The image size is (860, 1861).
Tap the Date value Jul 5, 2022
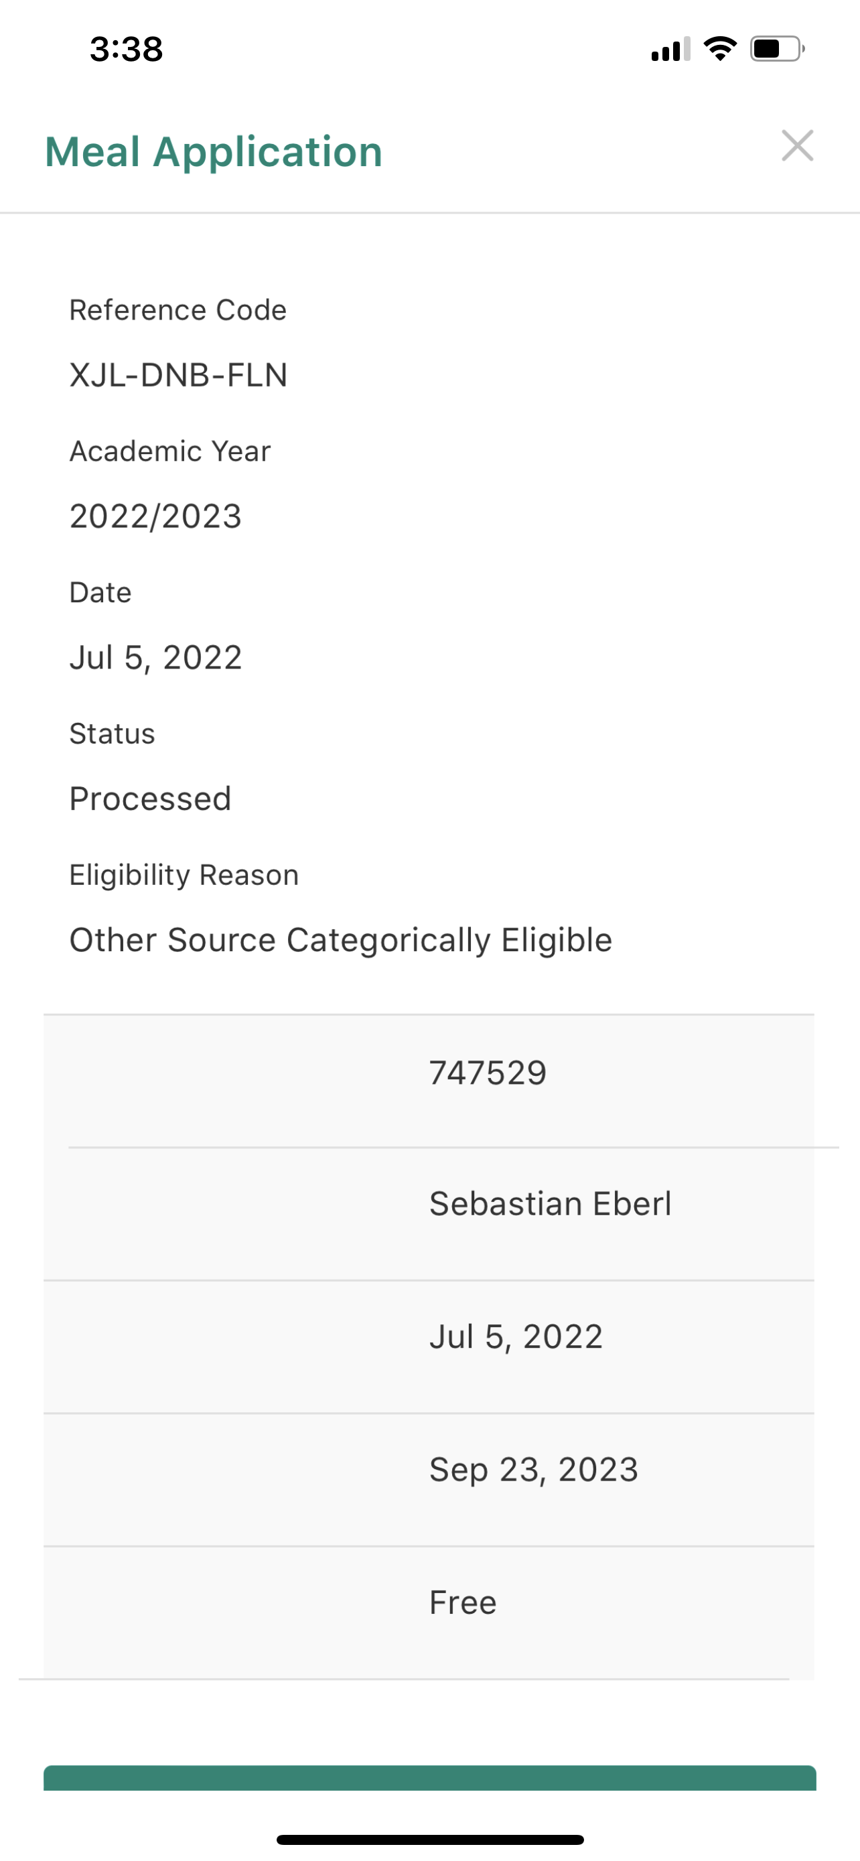coord(156,657)
